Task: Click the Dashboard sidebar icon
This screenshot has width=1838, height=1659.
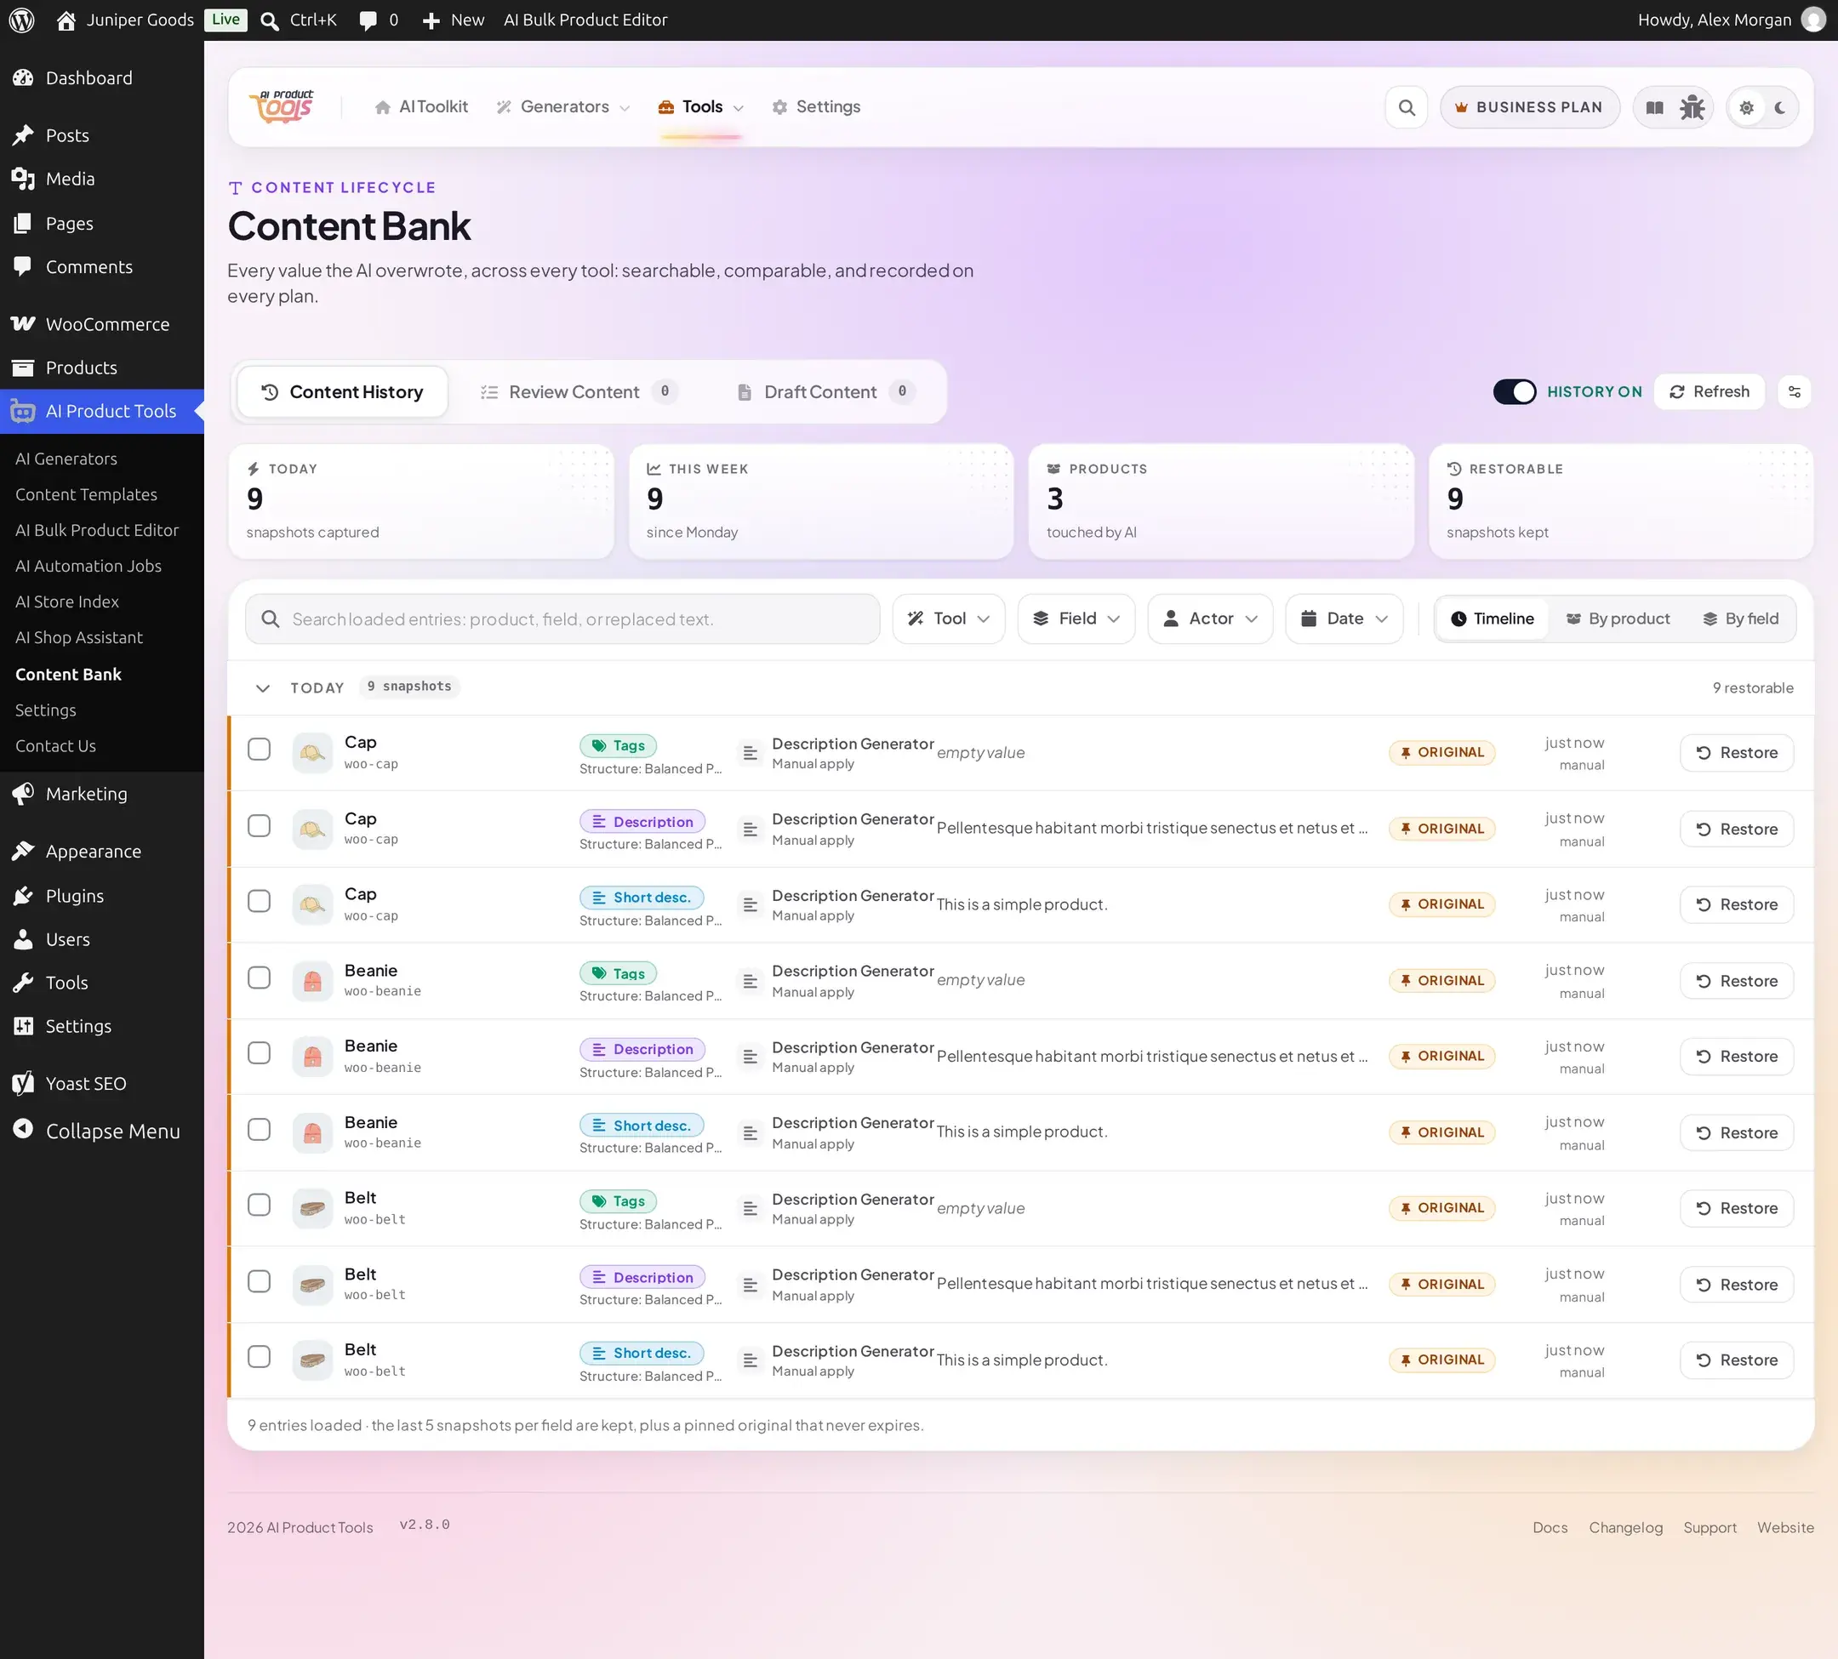Action: pos(23,78)
